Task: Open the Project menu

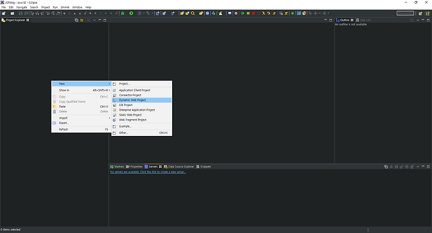Action: tap(46, 7)
